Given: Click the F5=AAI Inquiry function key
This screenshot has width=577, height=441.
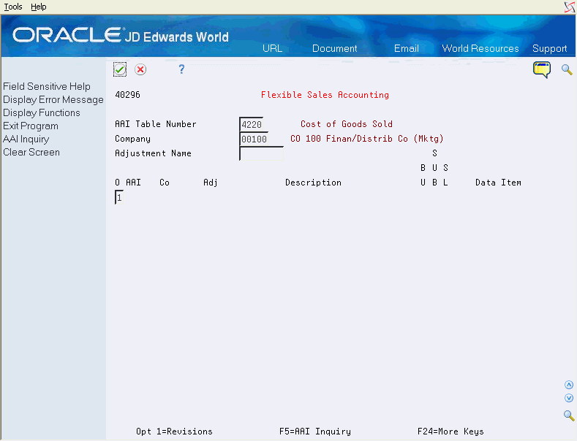Looking at the screenshot, I should 315,432.
